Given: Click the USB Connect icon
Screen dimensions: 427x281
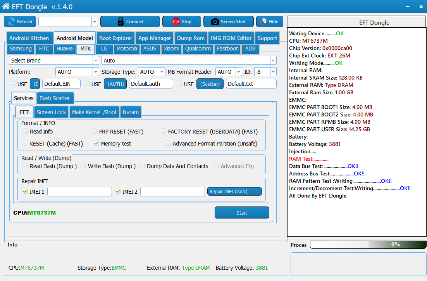Looking at the screenshot, I should coord(121,22).
